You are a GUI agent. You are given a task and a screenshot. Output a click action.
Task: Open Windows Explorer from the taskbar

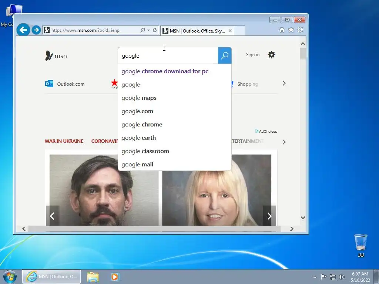pyautogui.click(x=93, y=277)
